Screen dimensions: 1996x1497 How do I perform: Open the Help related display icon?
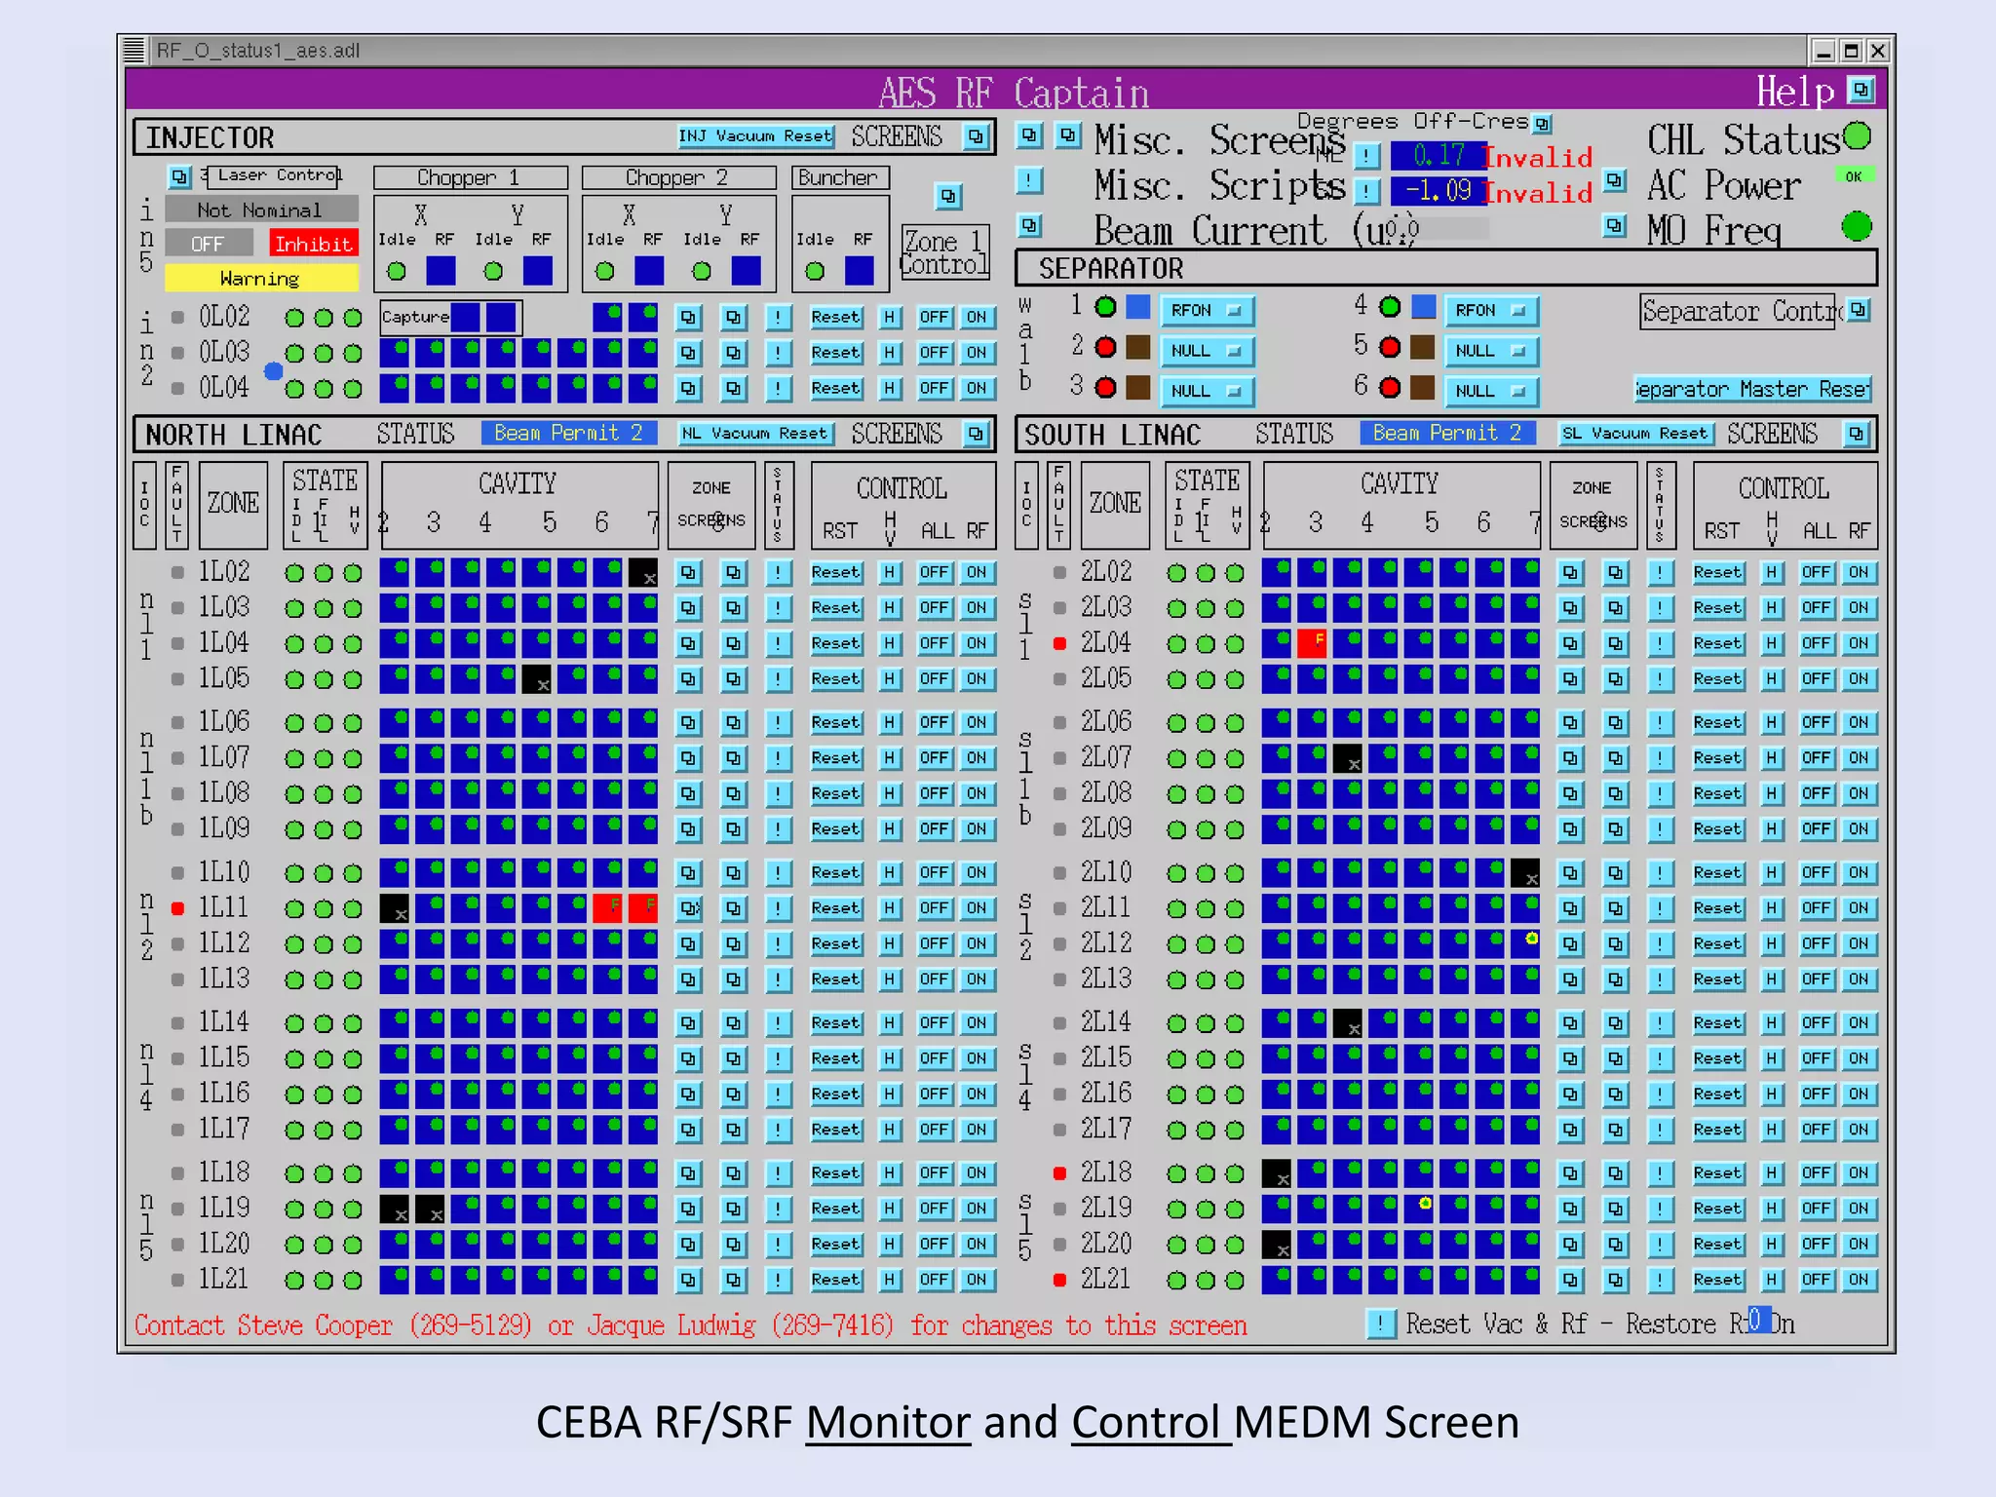point(1862,90)
